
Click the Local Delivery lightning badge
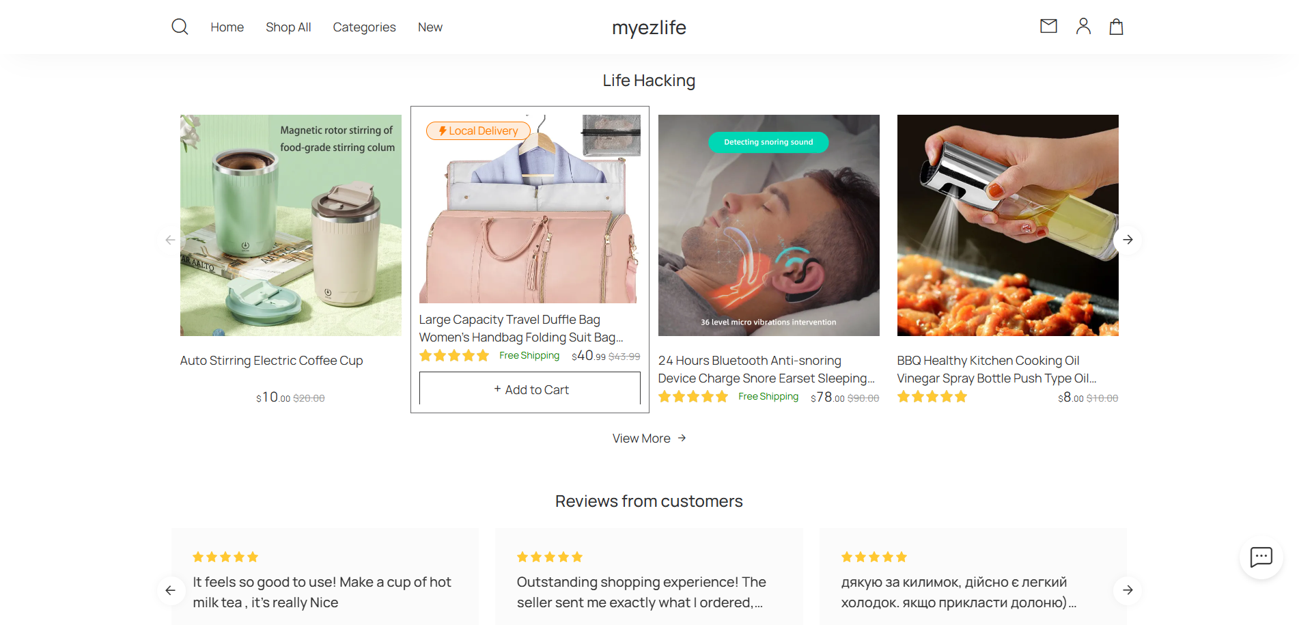478,130
